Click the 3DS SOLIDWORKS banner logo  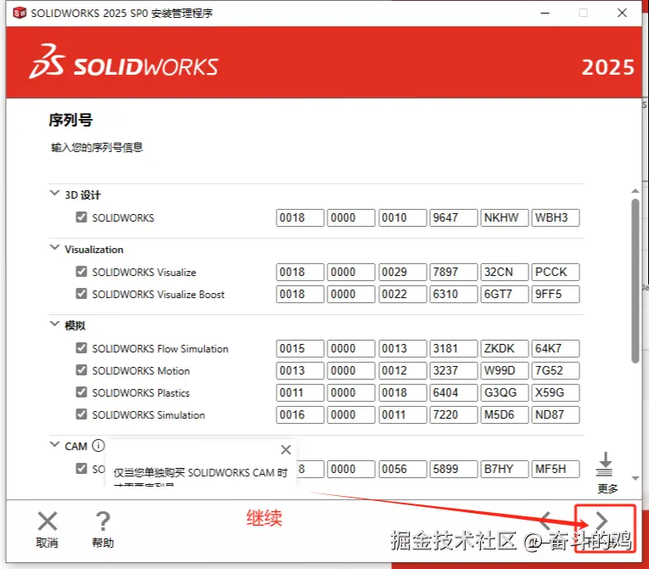pos(124,62)
